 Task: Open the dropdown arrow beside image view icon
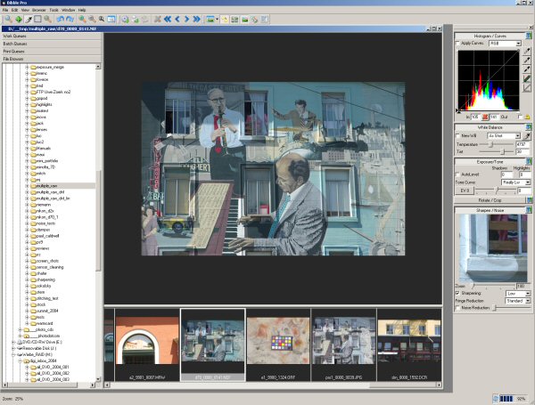click(217, 20)
